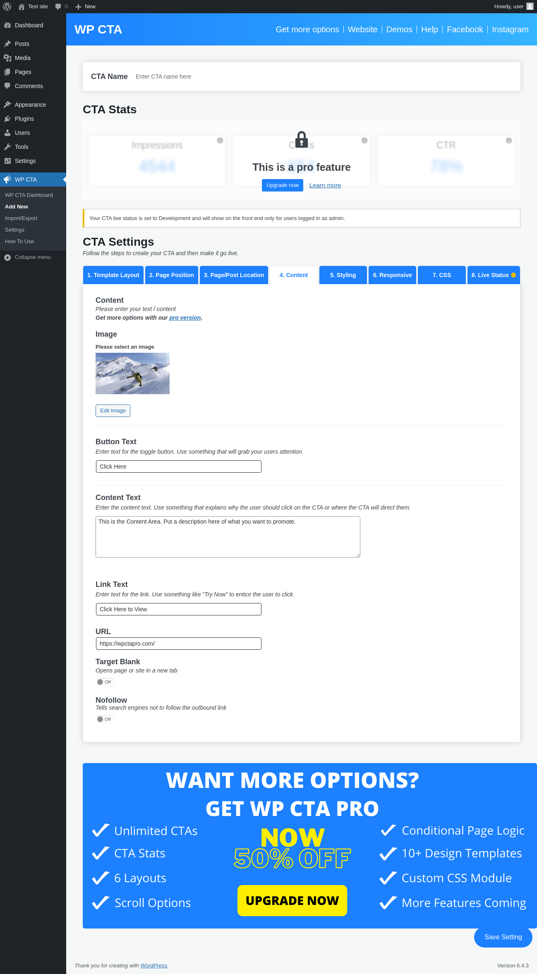This screenshot has width=537, height=974.
Task: Click the Test site home icon
Action: [x=22, y=7]
